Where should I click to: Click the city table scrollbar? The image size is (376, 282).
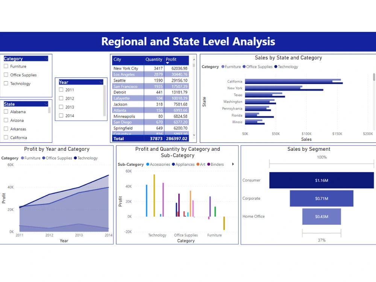[x=194, y=98]
